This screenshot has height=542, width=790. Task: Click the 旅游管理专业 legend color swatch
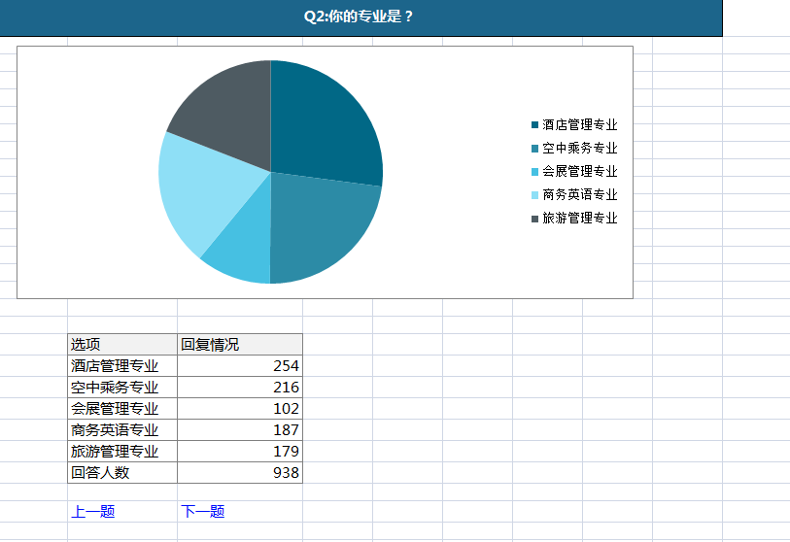[534, 219]
